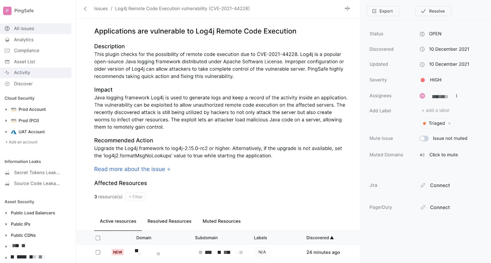This screenshot has height=263, width=491.
Task: Click '+ add a label'
Action: [435, 110]
